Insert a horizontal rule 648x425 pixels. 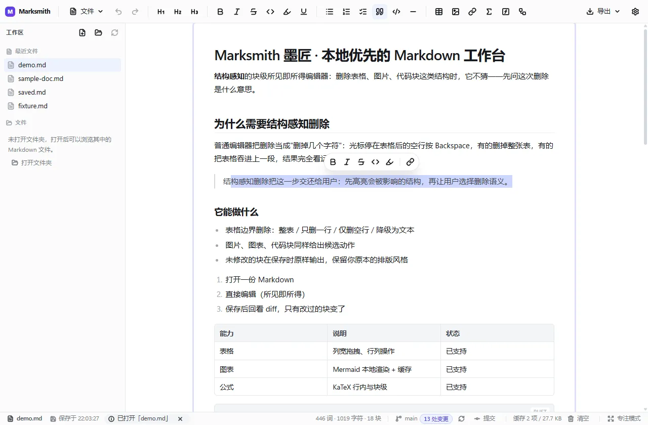413,12
